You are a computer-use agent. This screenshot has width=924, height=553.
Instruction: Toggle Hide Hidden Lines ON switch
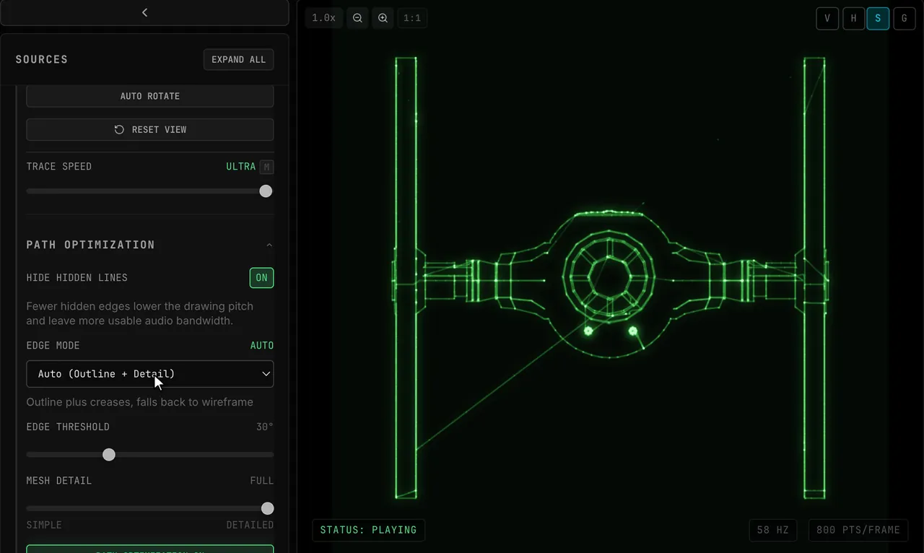[261, 277]
